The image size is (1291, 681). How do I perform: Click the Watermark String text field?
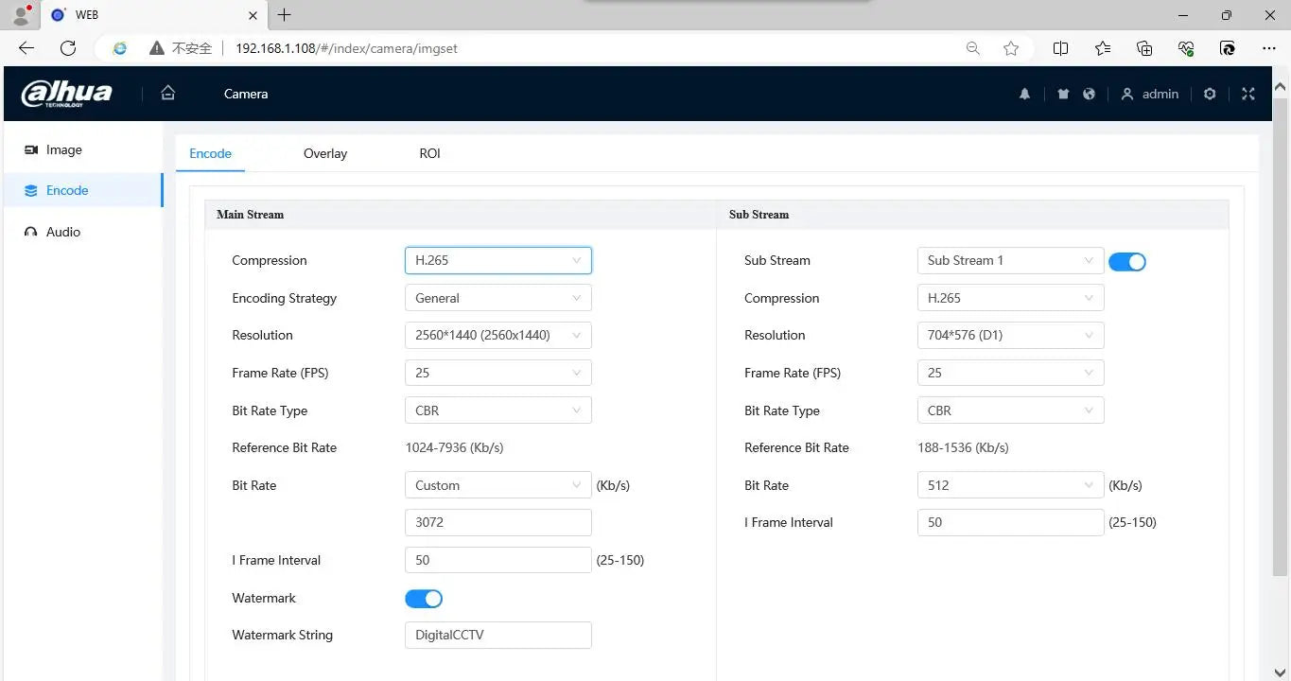(497, 635)
